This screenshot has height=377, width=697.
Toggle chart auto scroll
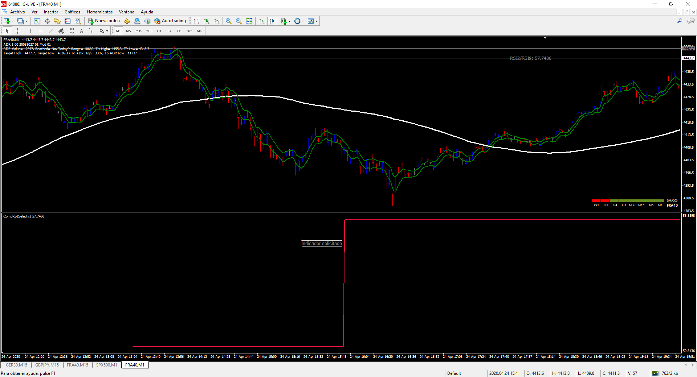coord(262,21)
